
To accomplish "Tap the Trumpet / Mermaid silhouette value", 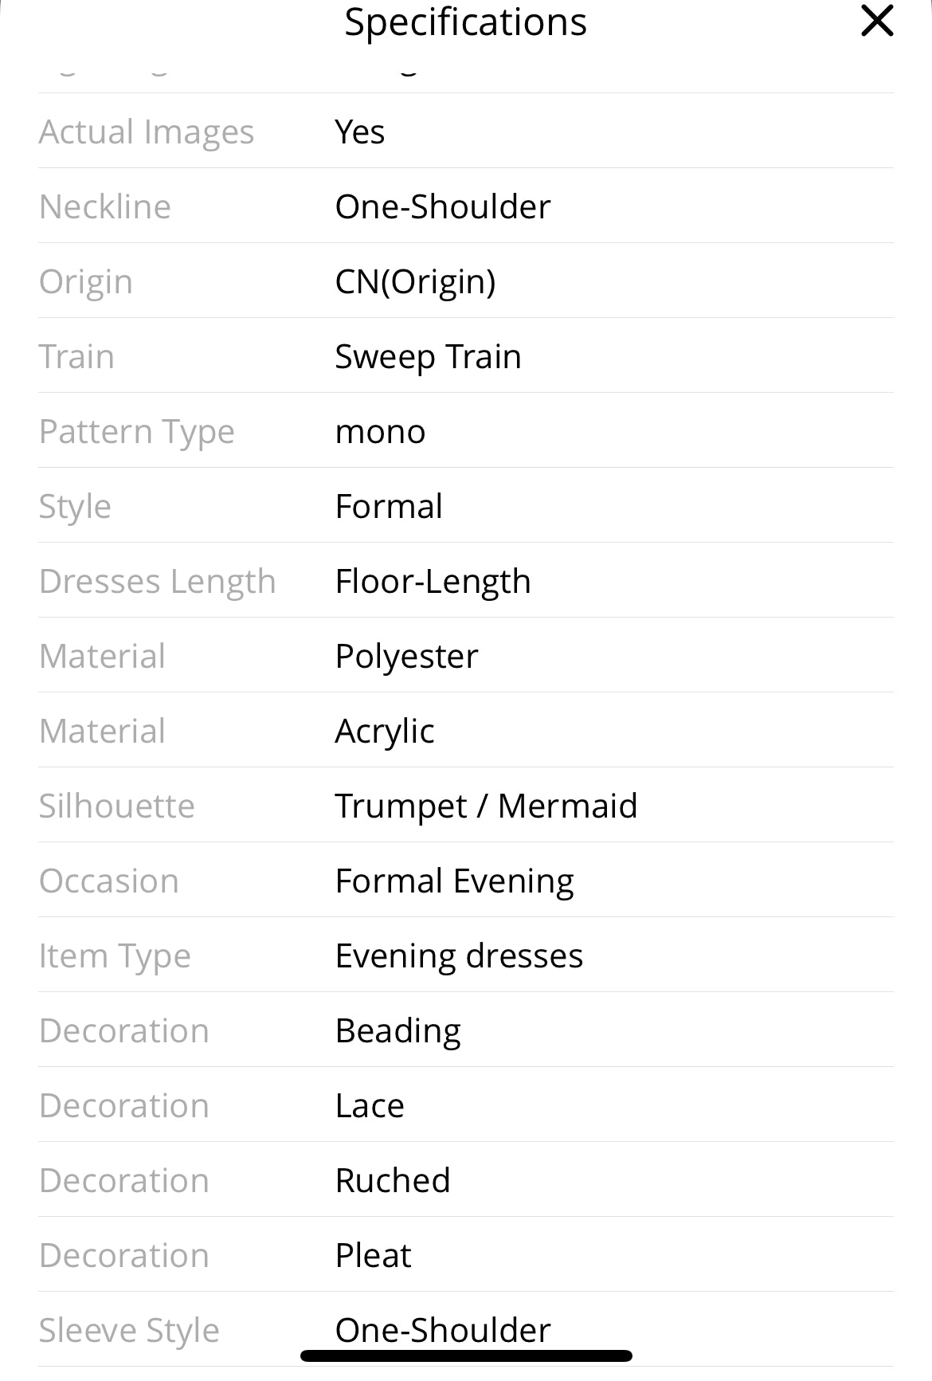I will [486, 806].
